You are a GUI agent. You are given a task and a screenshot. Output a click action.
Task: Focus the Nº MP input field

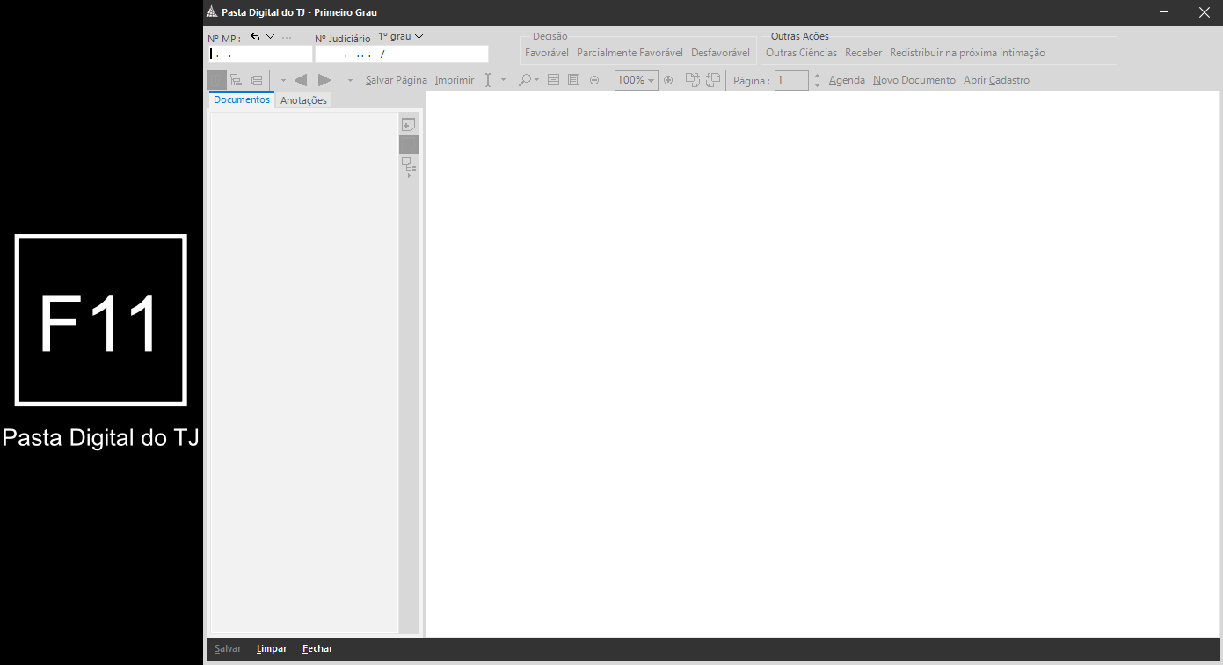[x=259, y=54]
